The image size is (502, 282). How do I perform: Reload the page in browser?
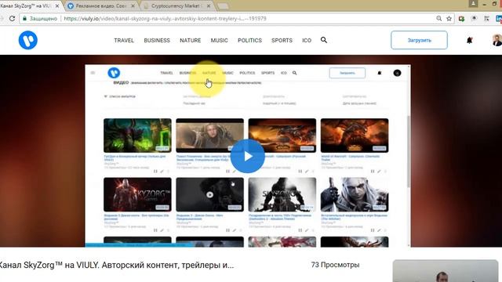[x=13, y=19]
